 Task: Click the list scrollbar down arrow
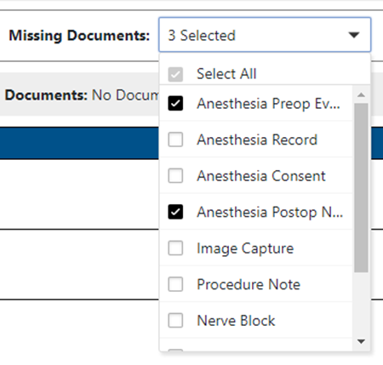coord(361,341)
